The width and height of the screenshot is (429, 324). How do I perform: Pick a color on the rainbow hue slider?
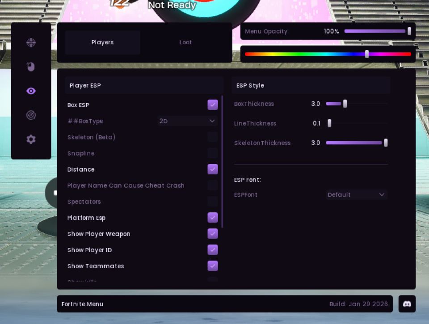pyautogui.click(x=328, y=54)
